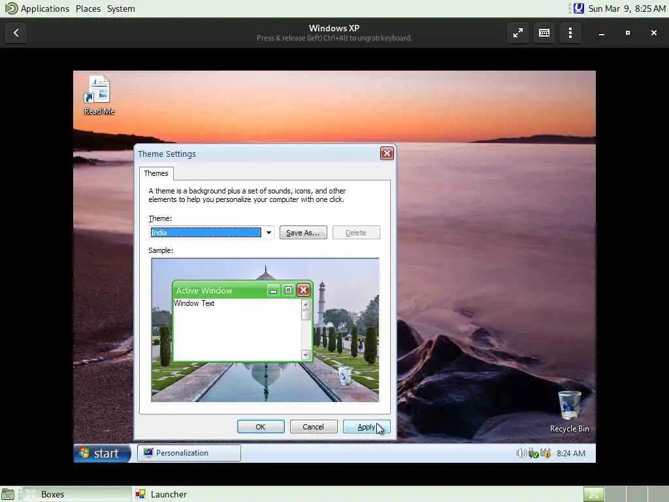Open the Read Me desktop shortcut icon
This screenshot has height=502, width=669.
(x=99, y=95)
